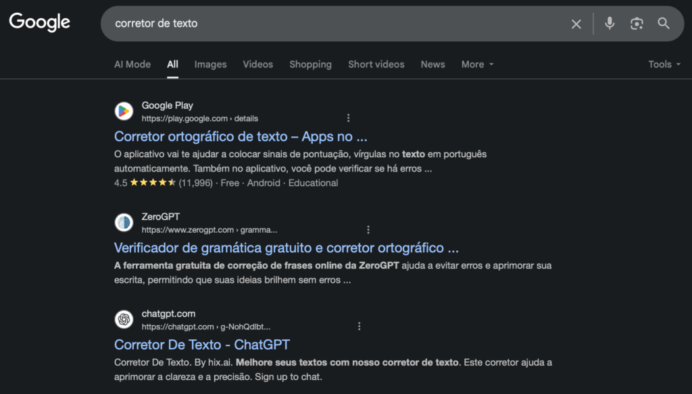Screen dimensions: 692x394
Task: Start voice search with microphone icon
Action: click(x=610, y=24)
